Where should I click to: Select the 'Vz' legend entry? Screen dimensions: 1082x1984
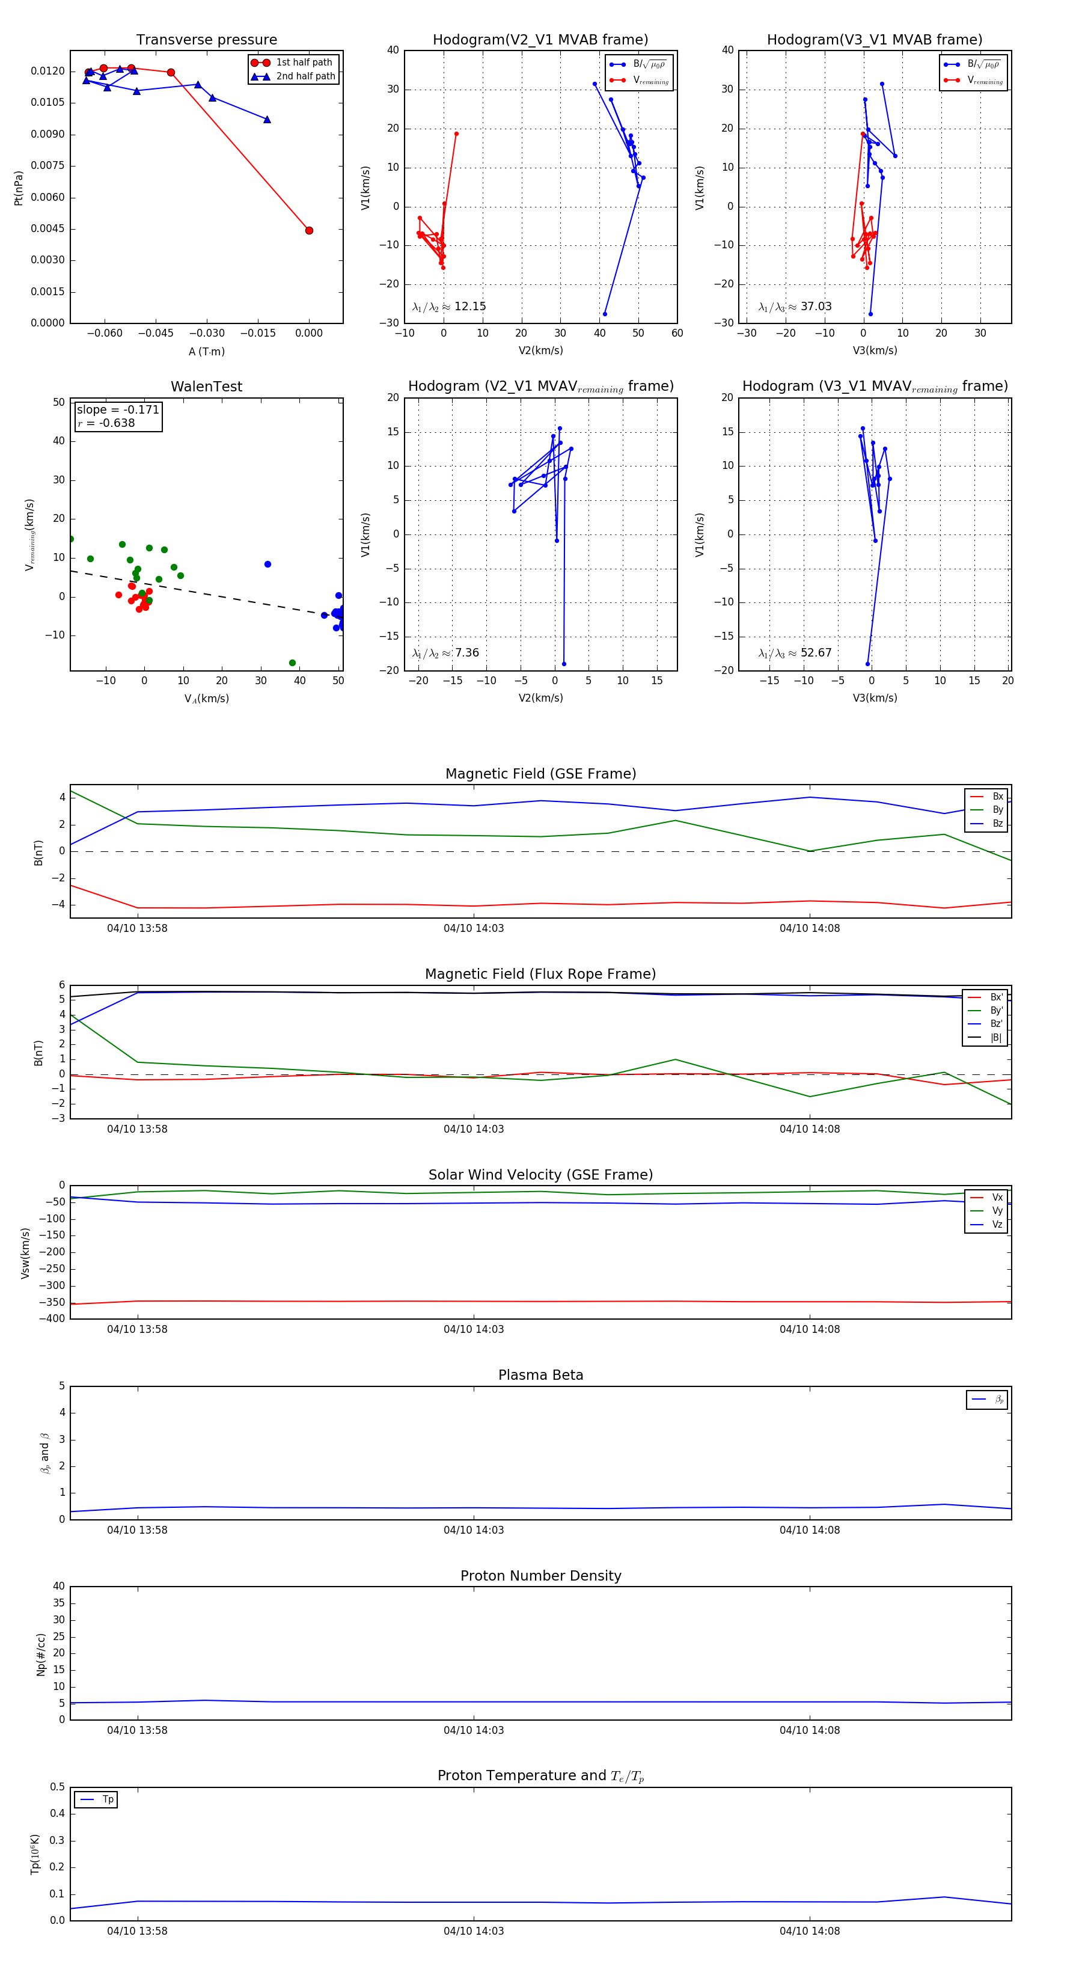[x=986, y=1225]
